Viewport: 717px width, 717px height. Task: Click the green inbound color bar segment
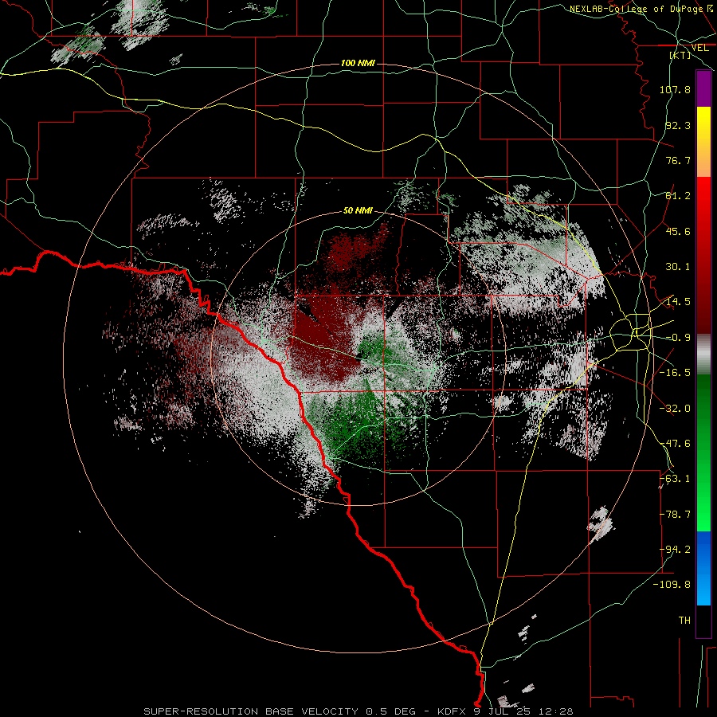(x=703, y=453)
